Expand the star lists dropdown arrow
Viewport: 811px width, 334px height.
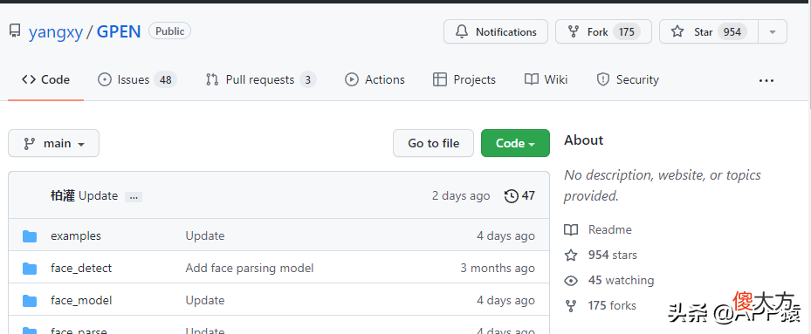[773, 31]
